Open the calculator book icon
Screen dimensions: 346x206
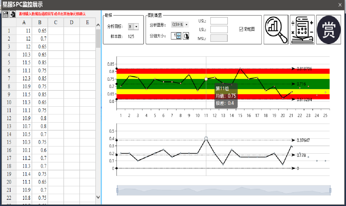point(302,30)
